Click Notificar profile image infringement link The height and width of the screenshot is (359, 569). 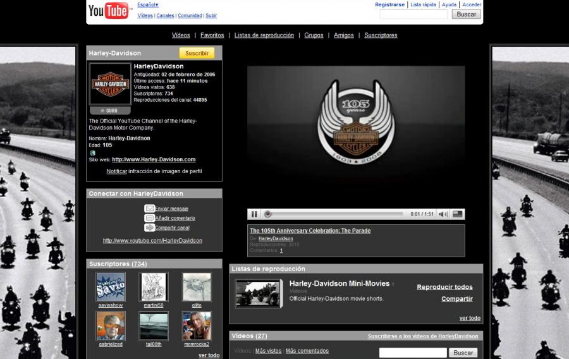116,171
